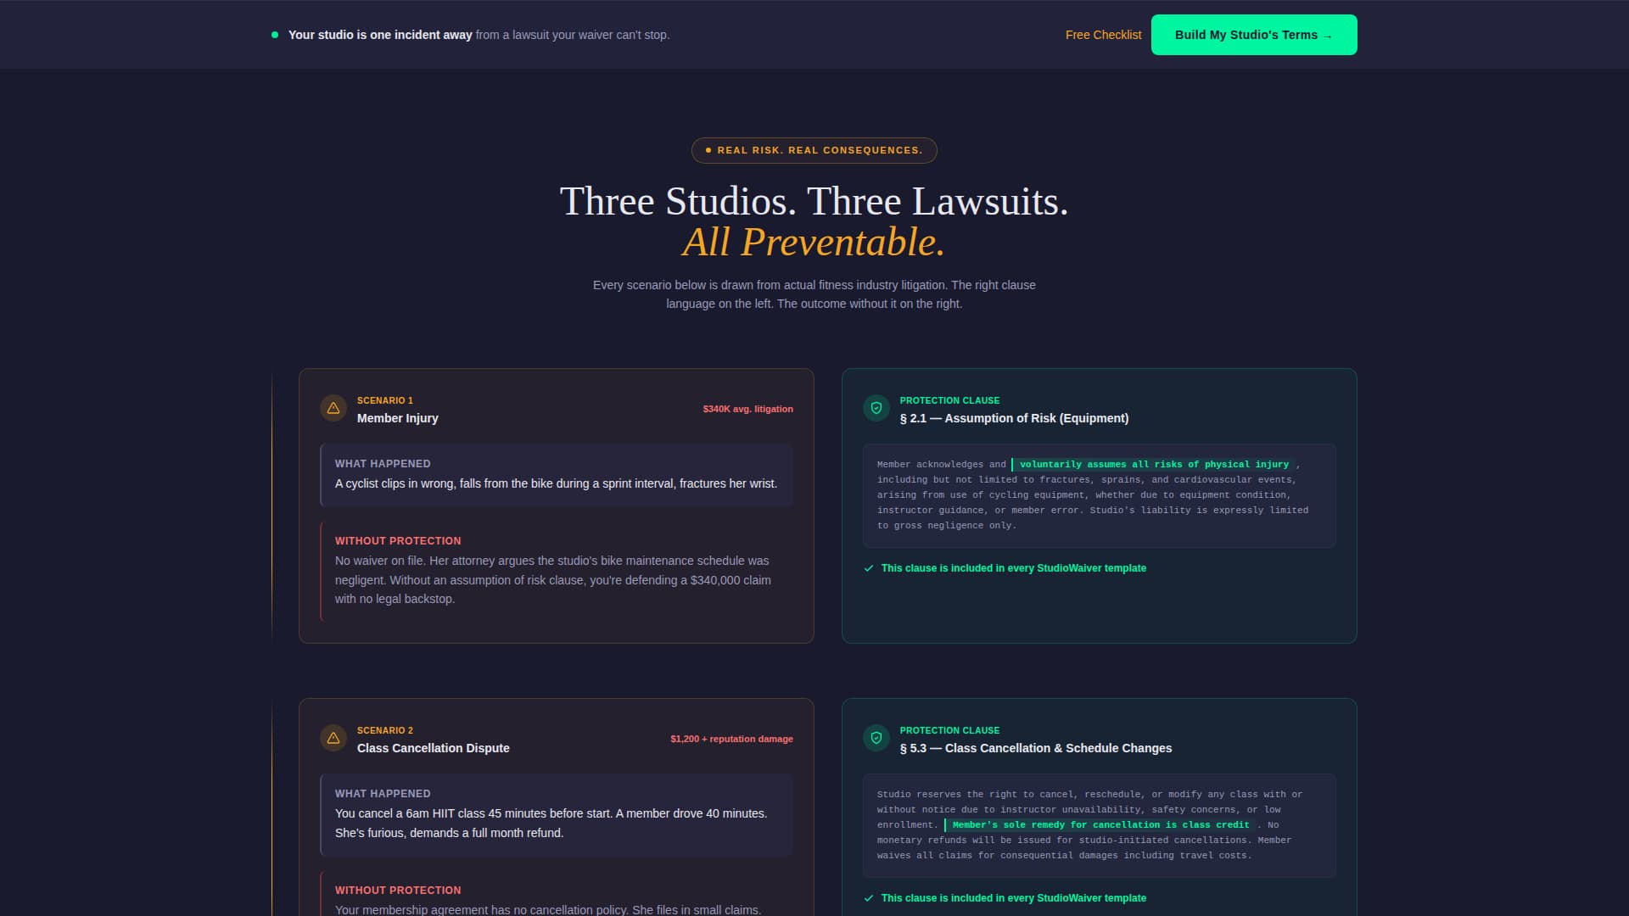This screenshot has height=916, width=1629.
Task: Click highlighted 'Member's sole remedy' phrase
Action: click(1100, 825)
